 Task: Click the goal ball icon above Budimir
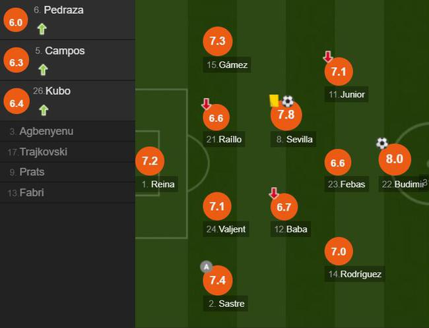tap(382, 143)
